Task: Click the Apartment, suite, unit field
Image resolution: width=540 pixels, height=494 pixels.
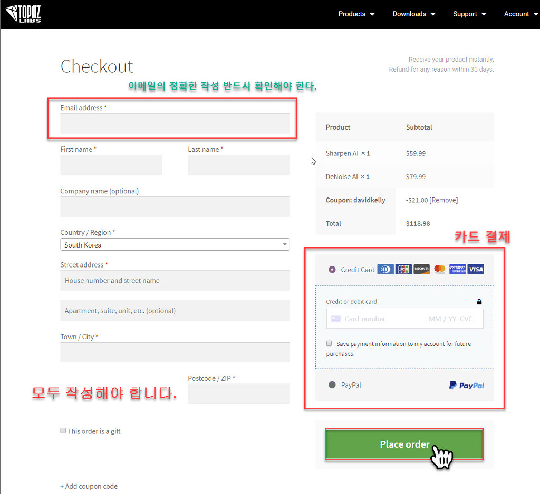Action: 175,311
